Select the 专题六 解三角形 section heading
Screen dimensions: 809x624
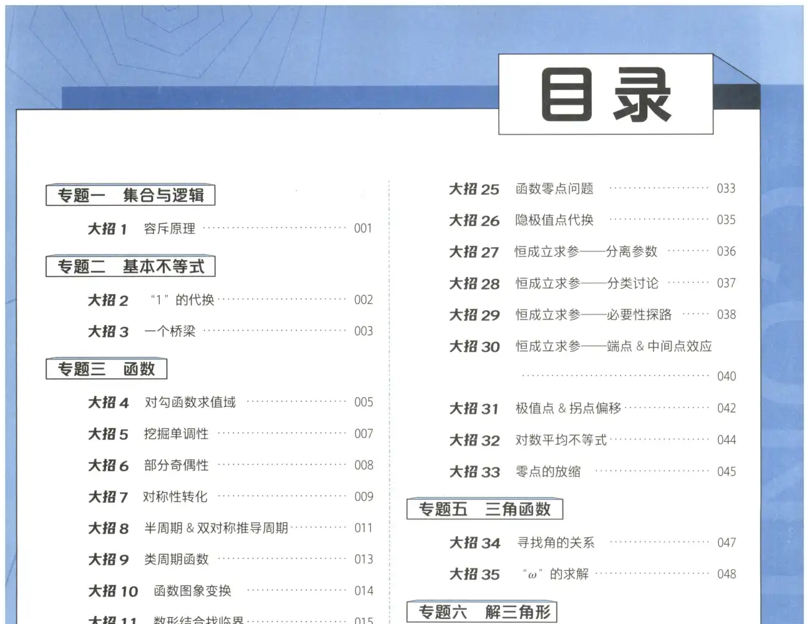481,612
